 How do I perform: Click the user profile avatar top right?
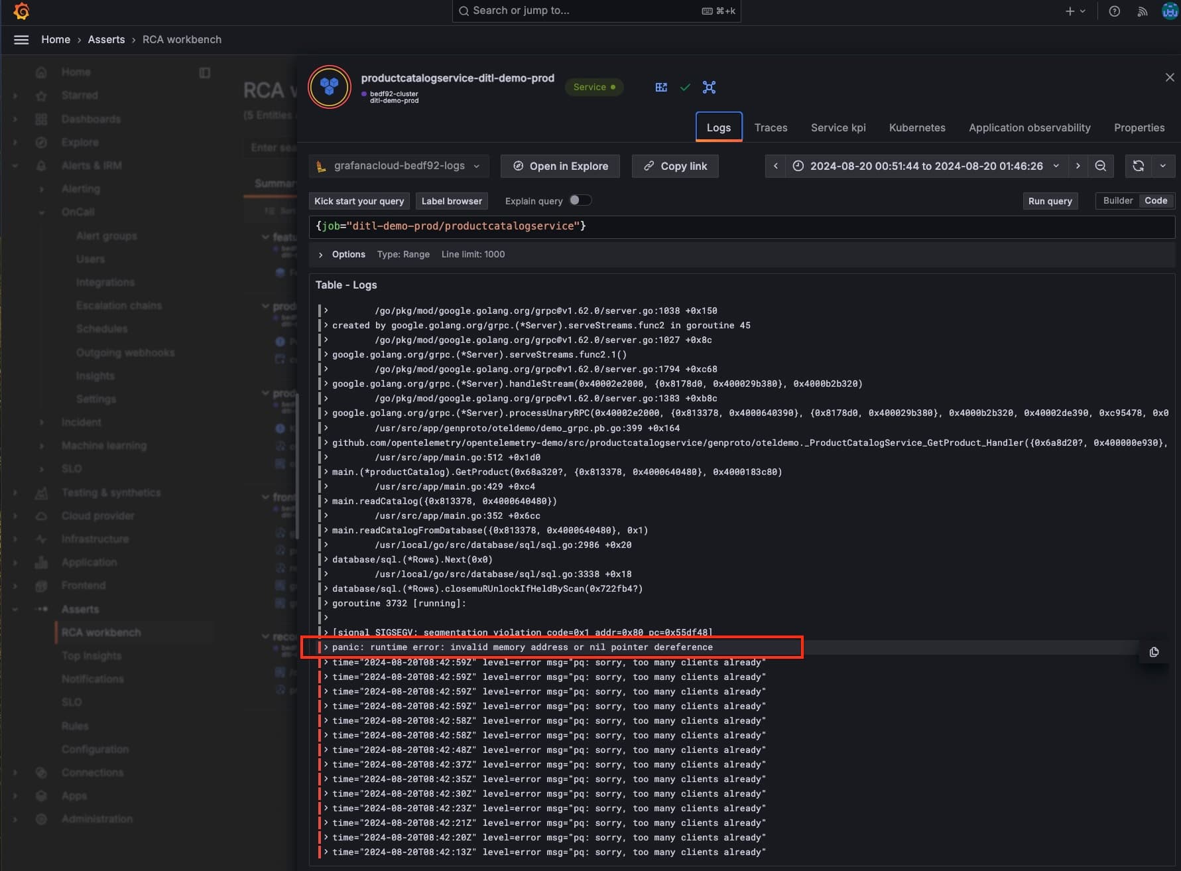1168,11
